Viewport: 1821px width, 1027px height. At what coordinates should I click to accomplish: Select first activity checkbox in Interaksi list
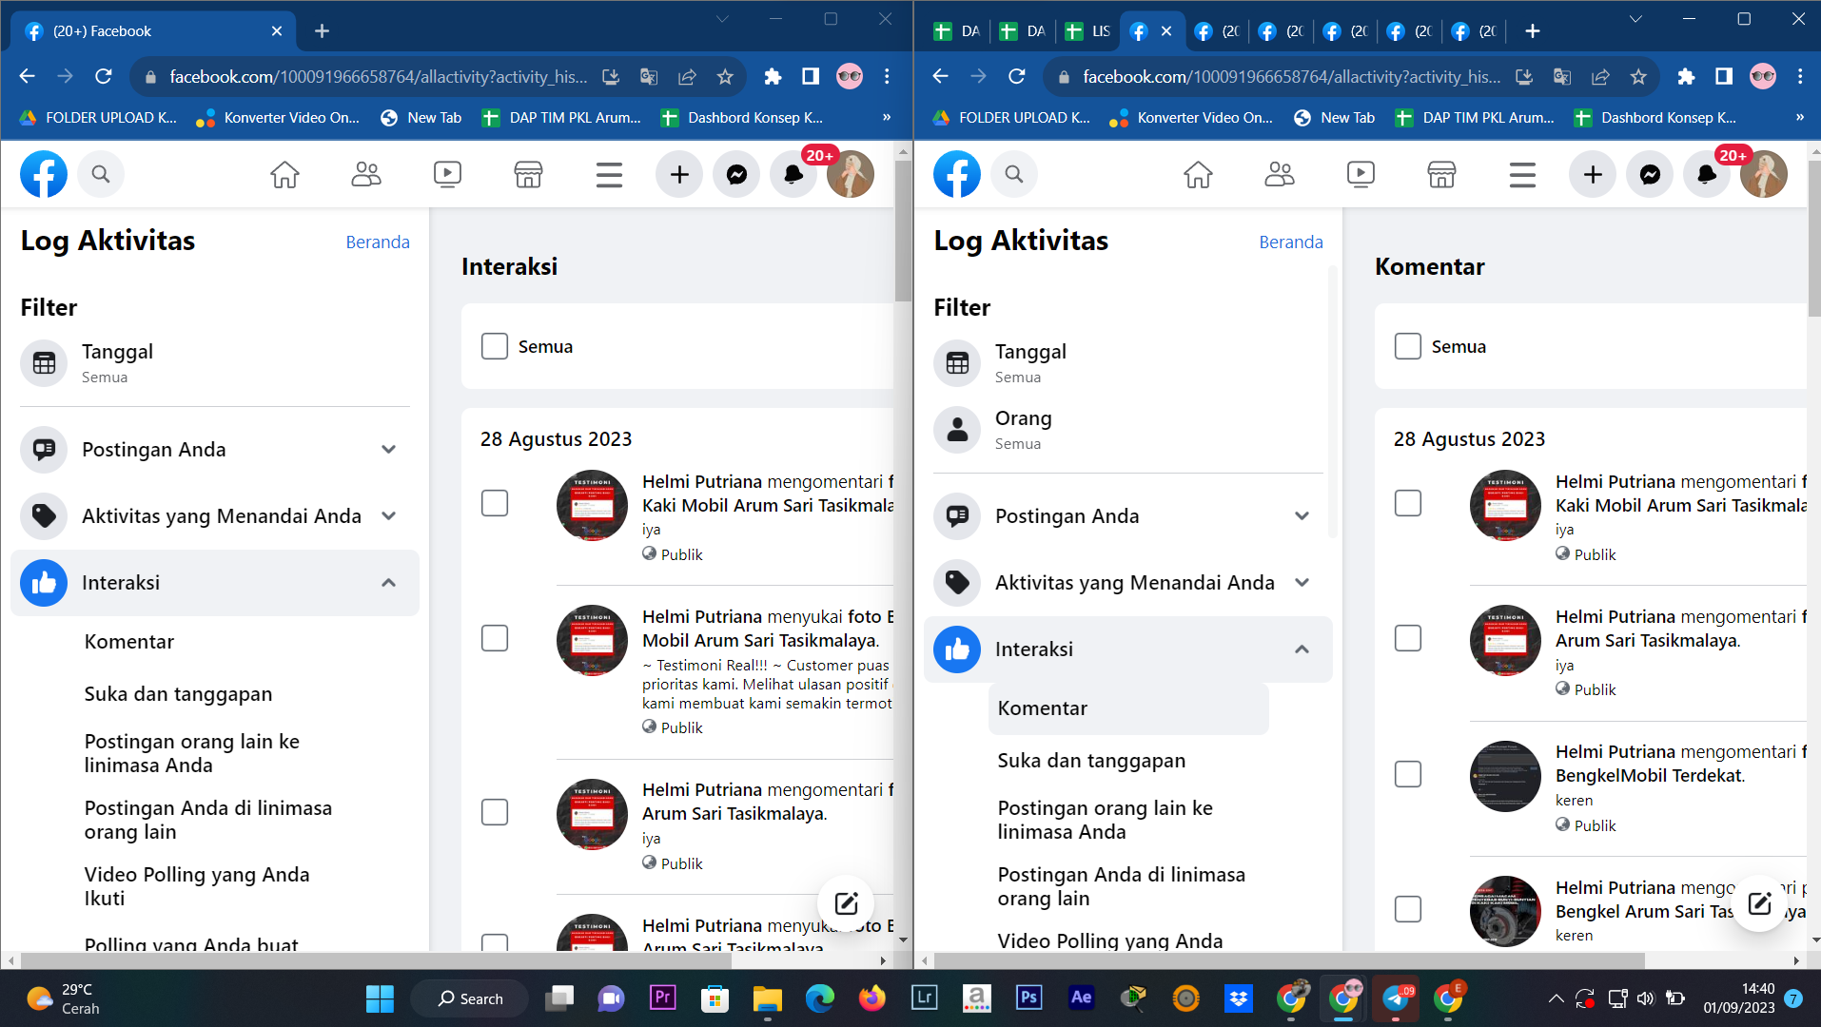495,503
